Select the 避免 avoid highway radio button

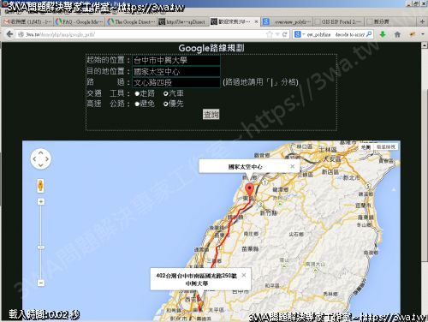click(x=137, y=104)
